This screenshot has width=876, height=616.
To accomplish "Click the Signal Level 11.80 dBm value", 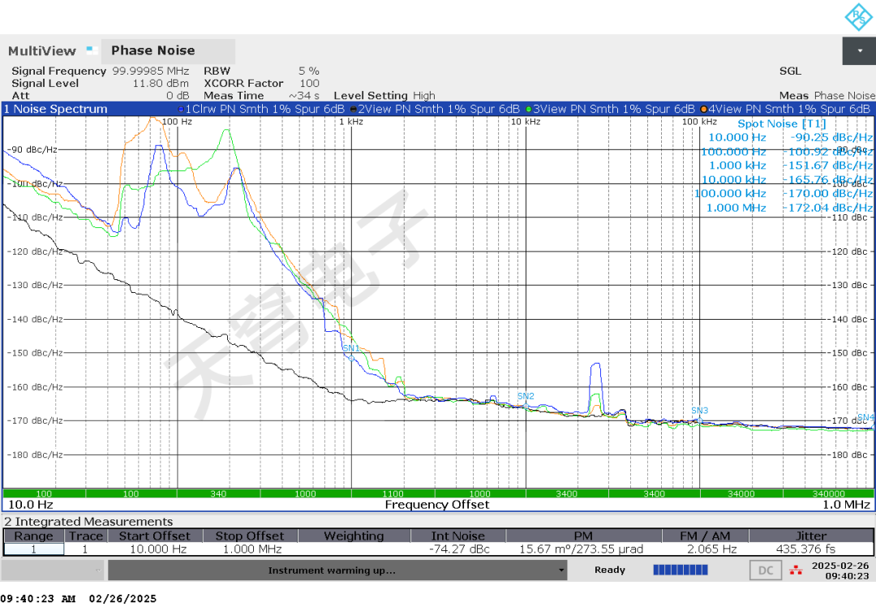I will (x=161, y=84).
